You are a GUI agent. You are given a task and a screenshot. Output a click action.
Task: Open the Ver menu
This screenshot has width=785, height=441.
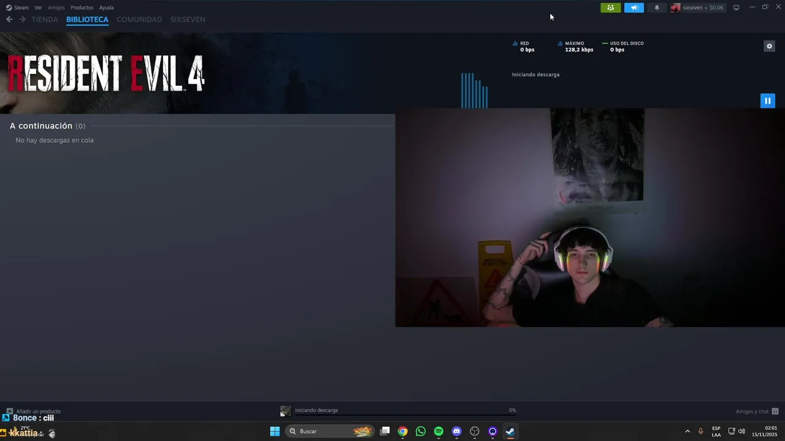[38, 7]
